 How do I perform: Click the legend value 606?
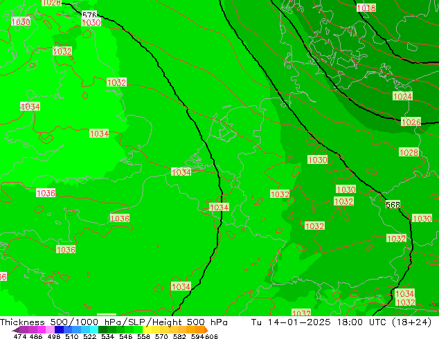pos(211,336)
